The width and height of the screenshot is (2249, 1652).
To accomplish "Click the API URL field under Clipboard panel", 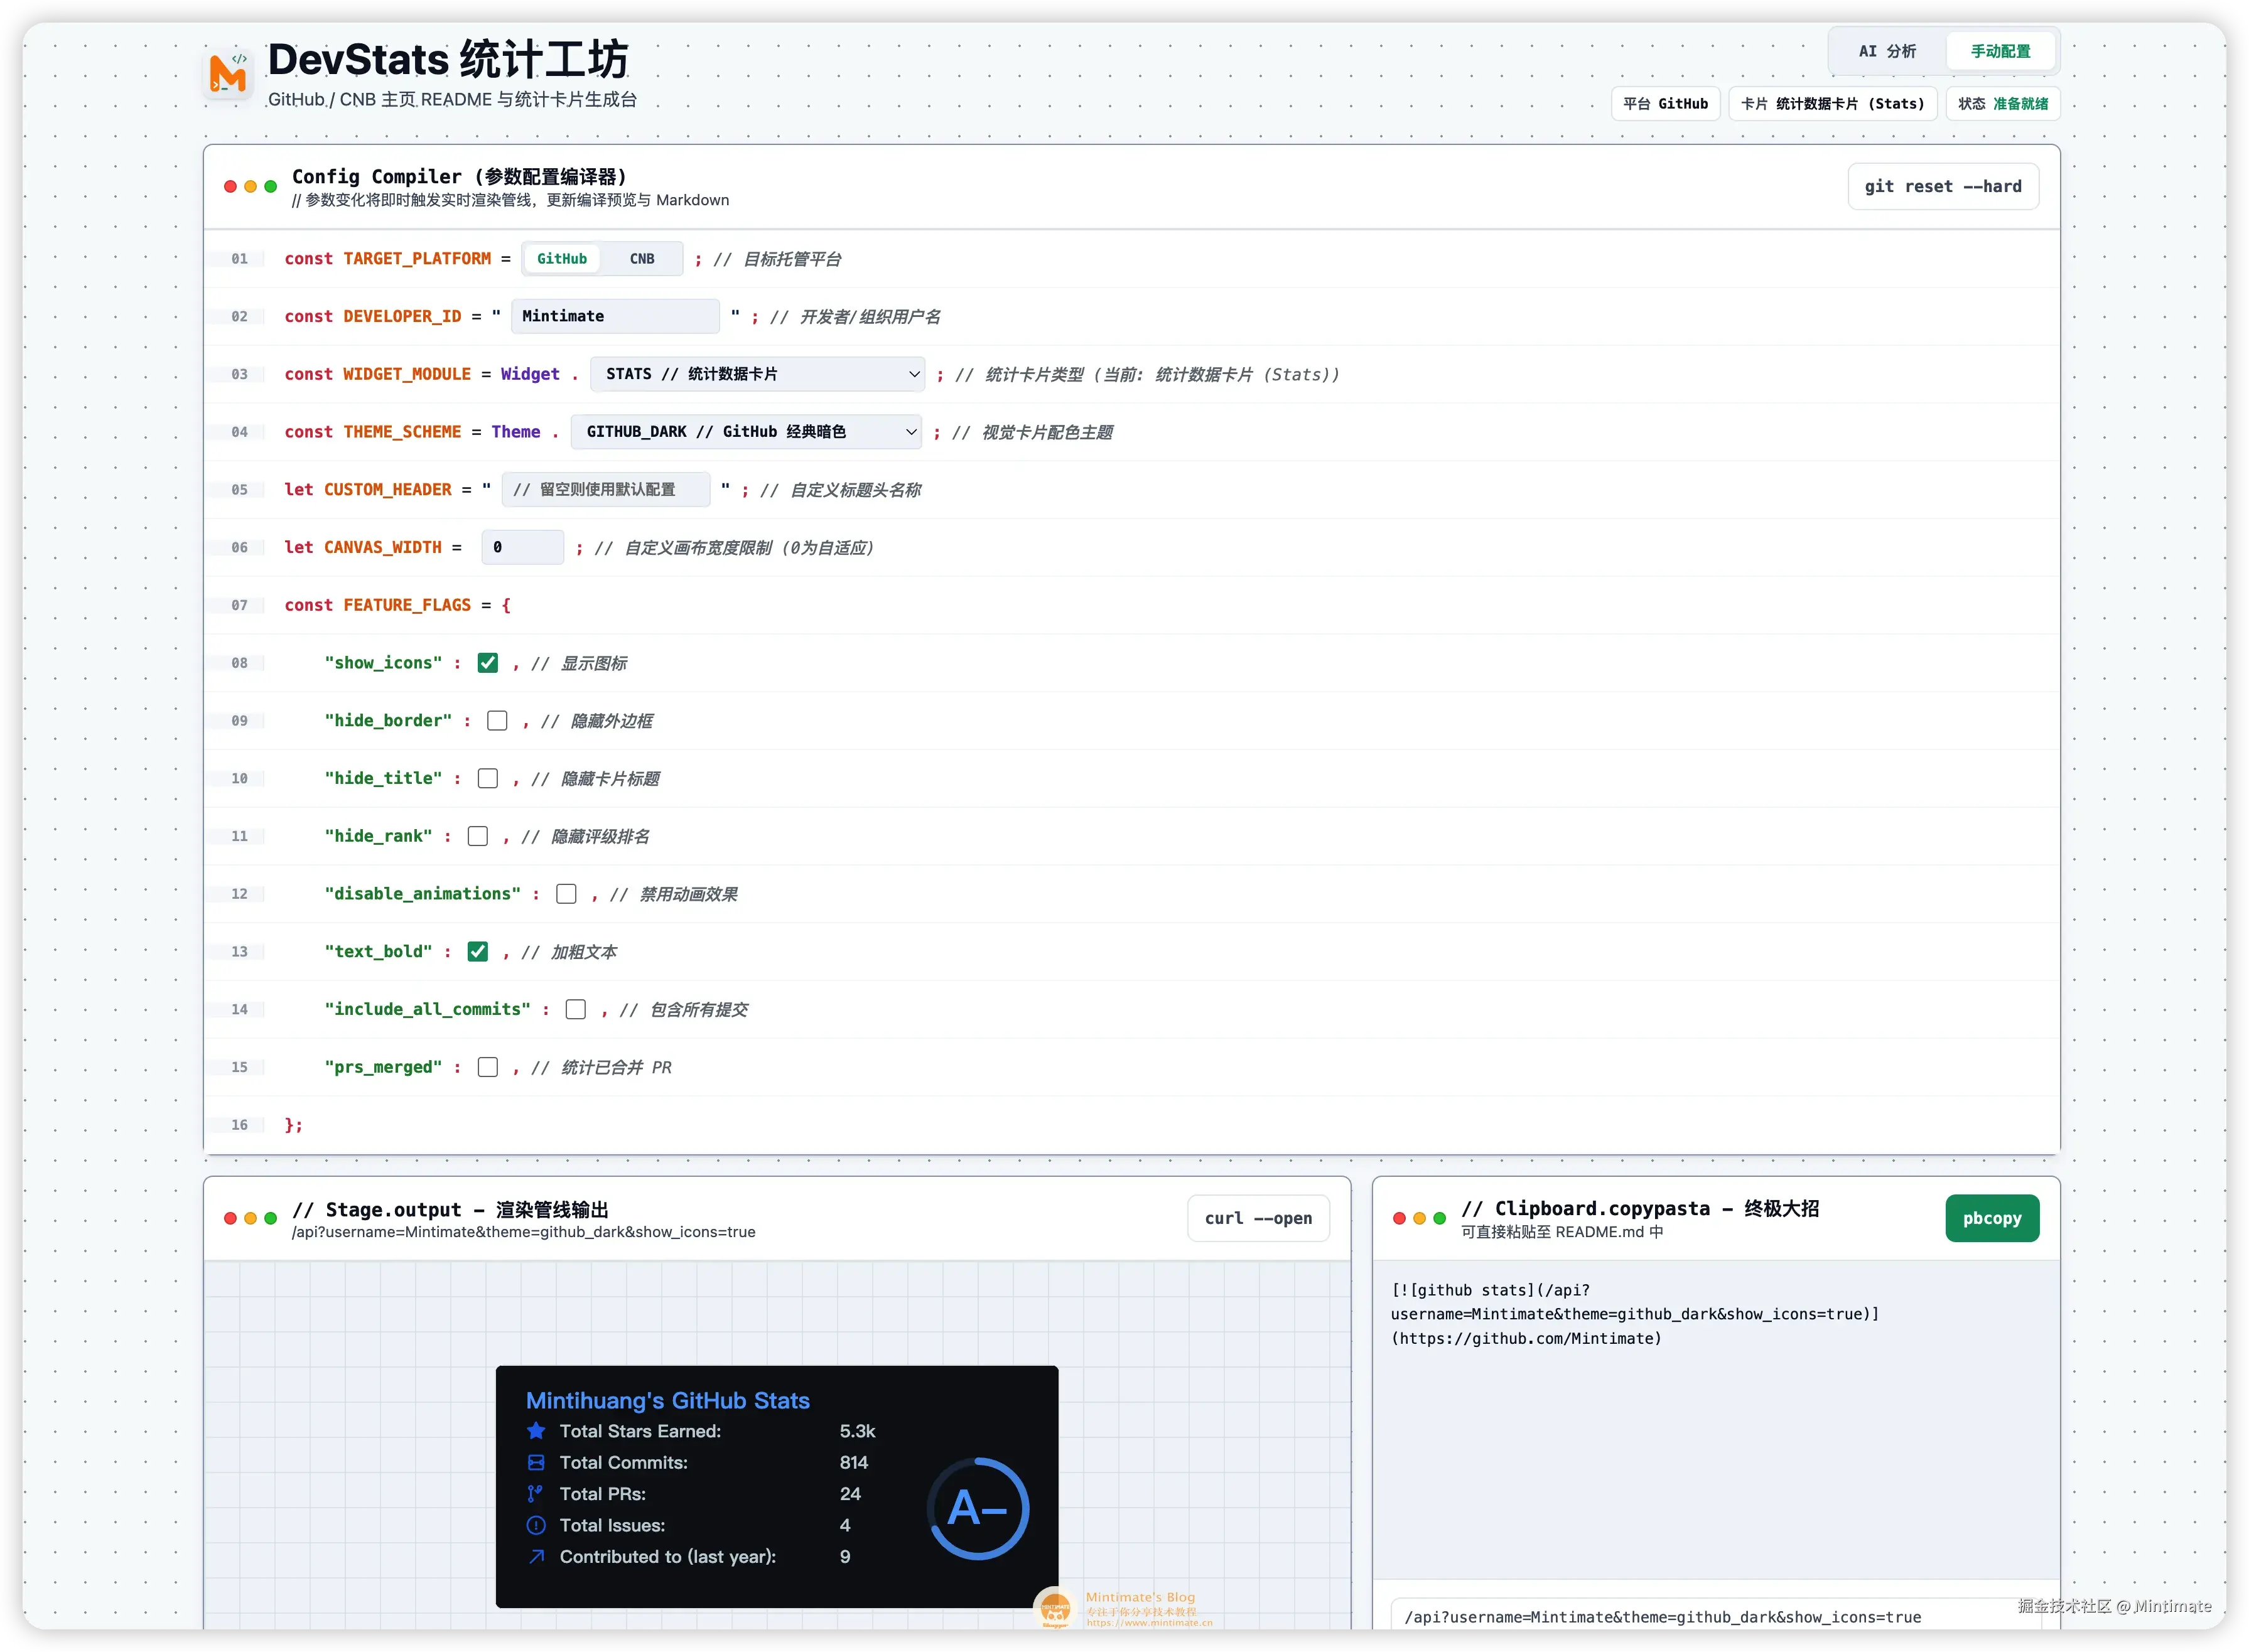I will [1715, 1617].
